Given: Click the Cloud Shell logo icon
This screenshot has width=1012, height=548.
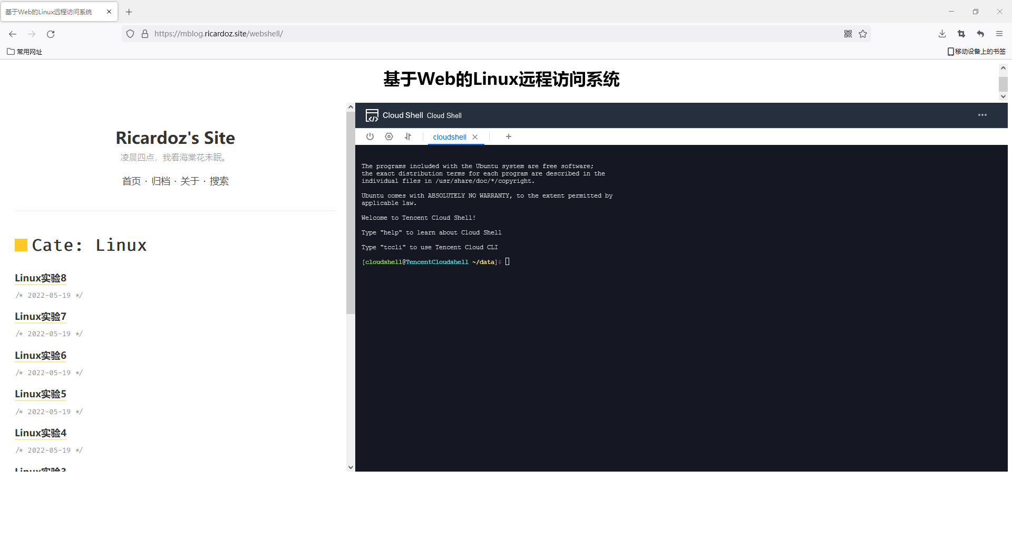Looking at the screenshot, I should pos(372,115).
